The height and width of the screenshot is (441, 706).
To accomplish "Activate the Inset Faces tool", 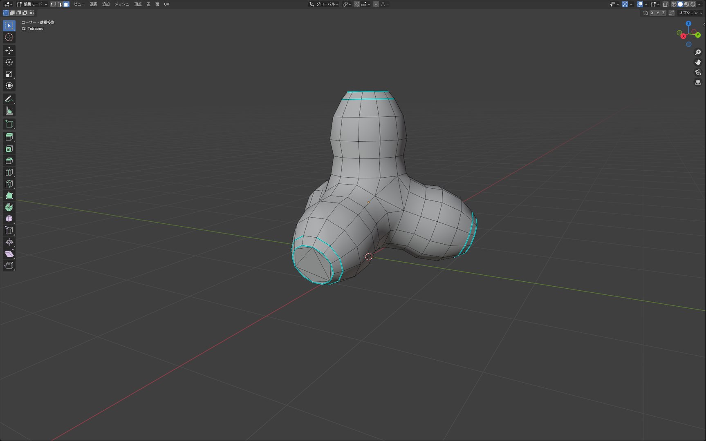I will click(x=9, y=149).
